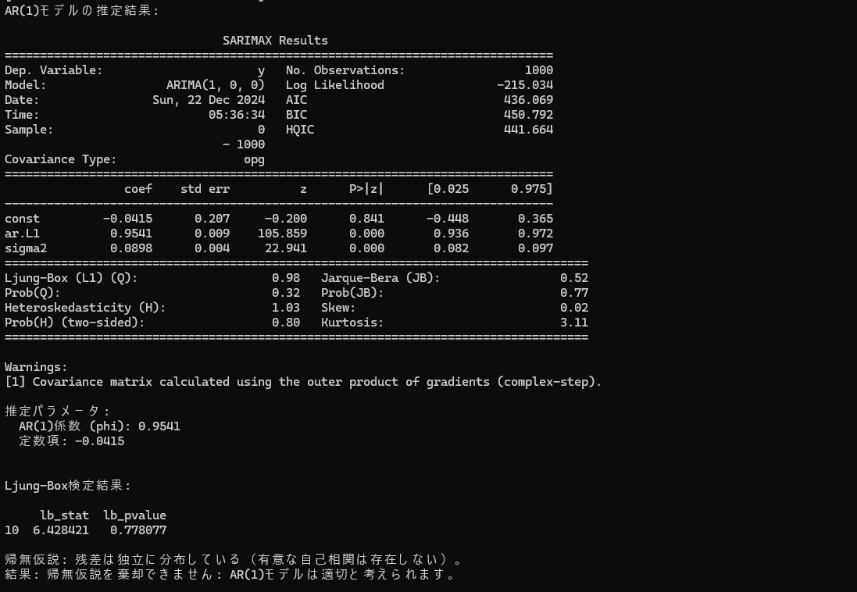857x592 pixels.
Task: Click the AIC value '436.069'
Action: (x=528, y=100)
